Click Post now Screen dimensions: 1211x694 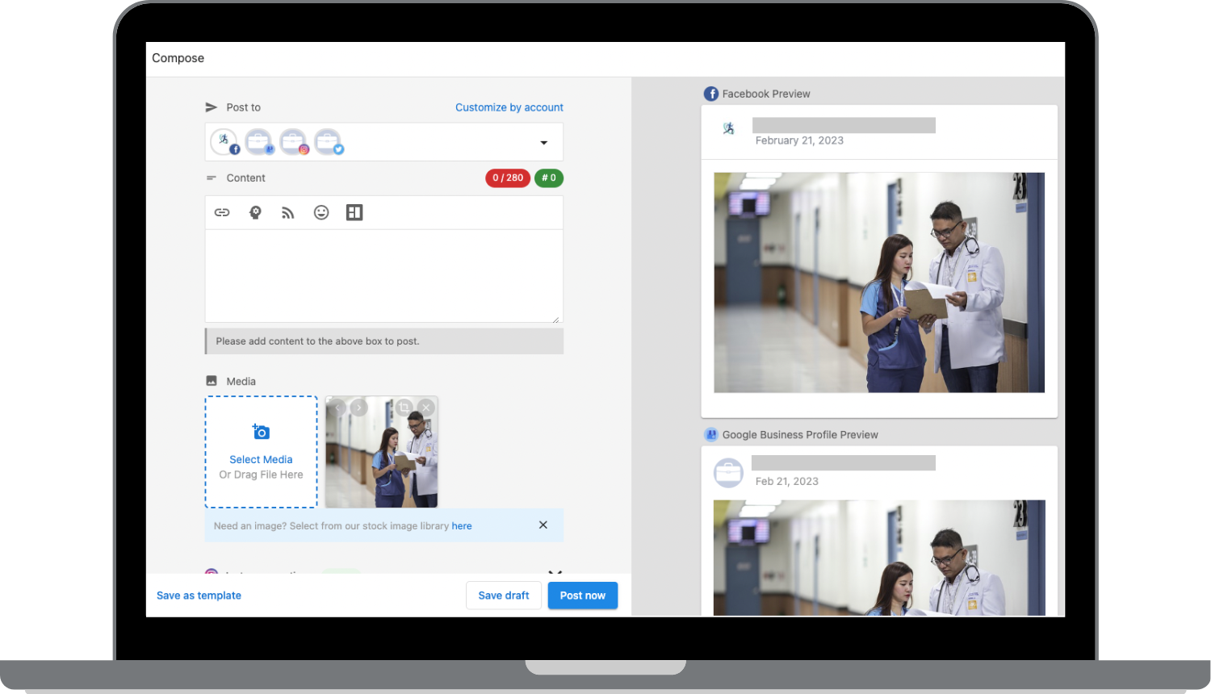(x=582, y=595)
